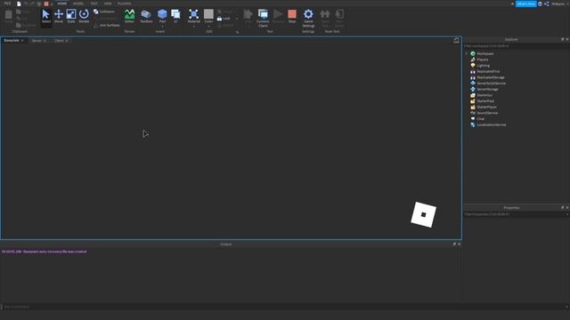570x320 pixels.
Task: Switch to the VIEW ribbon tab
Action: tap(108, 4)
